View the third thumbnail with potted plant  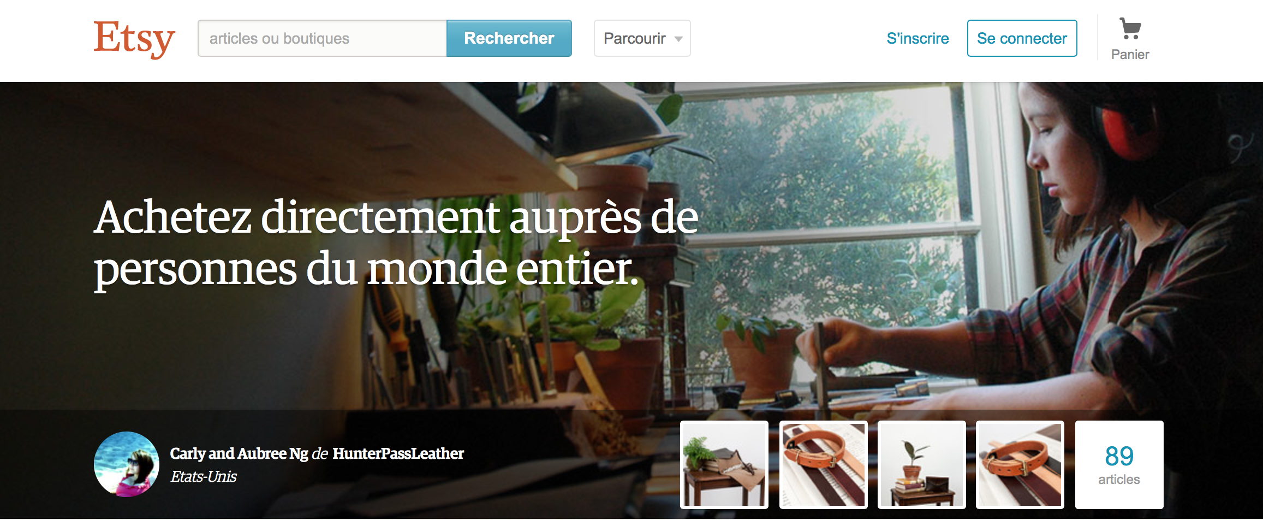tap(921, 464)
